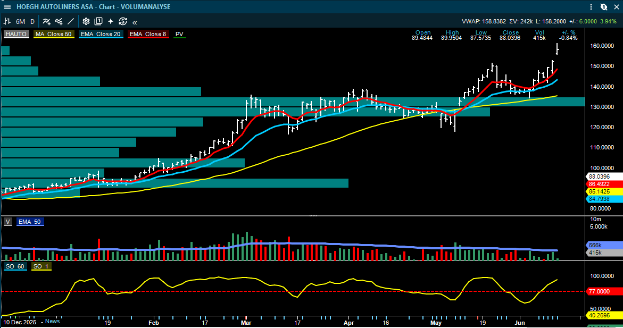
Task: Click the Low 87.5735 value
Action: pyautogui.click(x=481, y=38)
